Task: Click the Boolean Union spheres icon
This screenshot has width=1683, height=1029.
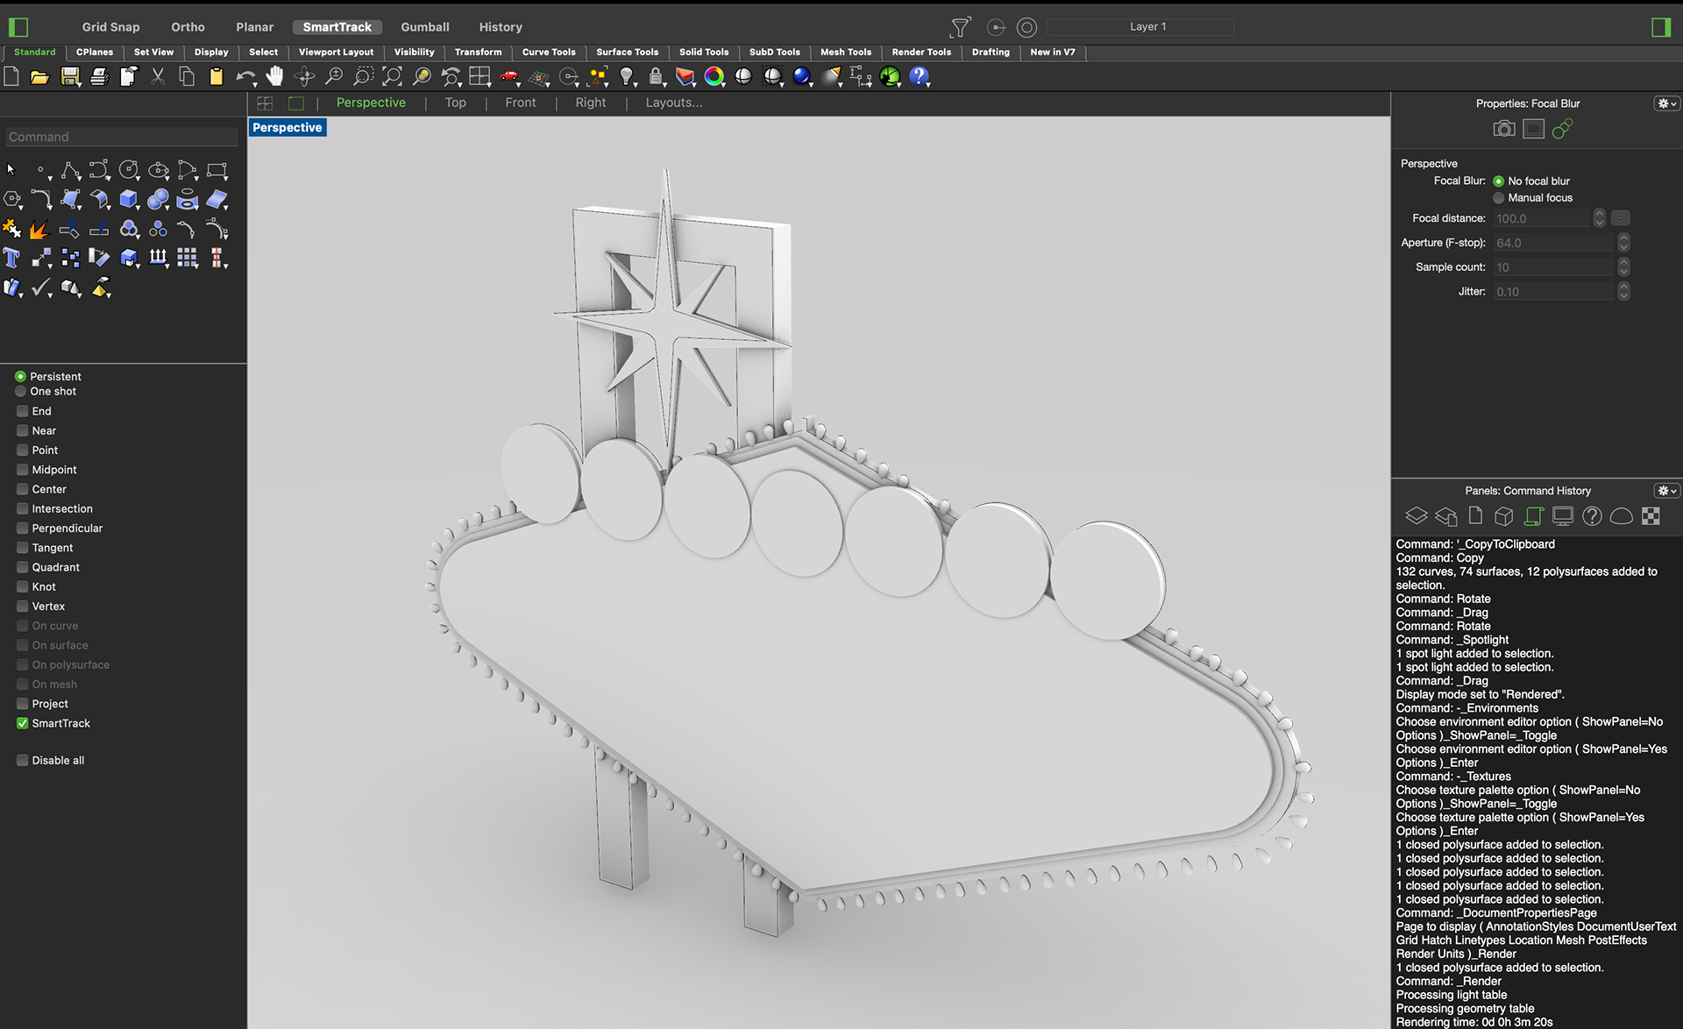Action: point(158,200)
